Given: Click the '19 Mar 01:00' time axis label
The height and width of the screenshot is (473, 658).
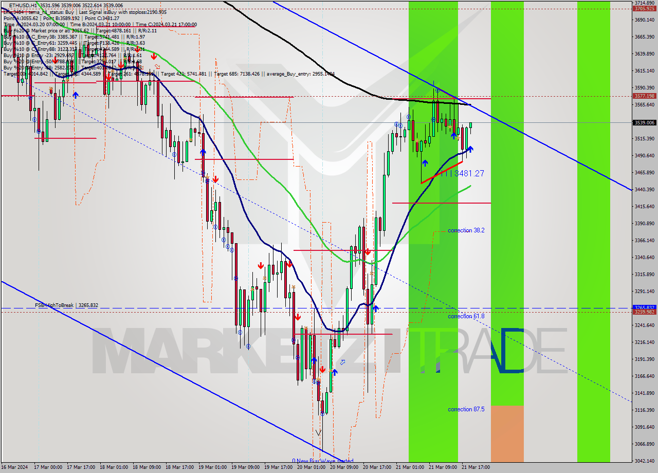Looking at the screenshot, I should [212, 467].
